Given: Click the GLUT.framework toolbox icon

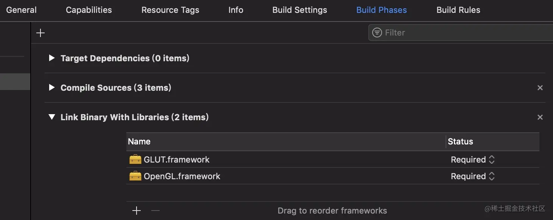Looking at the screenshot, I should pos(135,160).
